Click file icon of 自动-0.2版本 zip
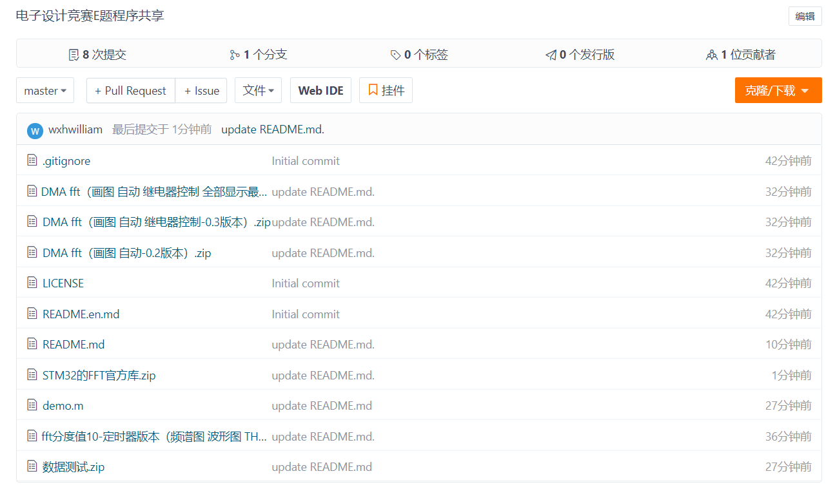 point(32,253)
